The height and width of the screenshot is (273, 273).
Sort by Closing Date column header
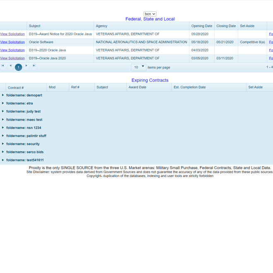point(226,26)
